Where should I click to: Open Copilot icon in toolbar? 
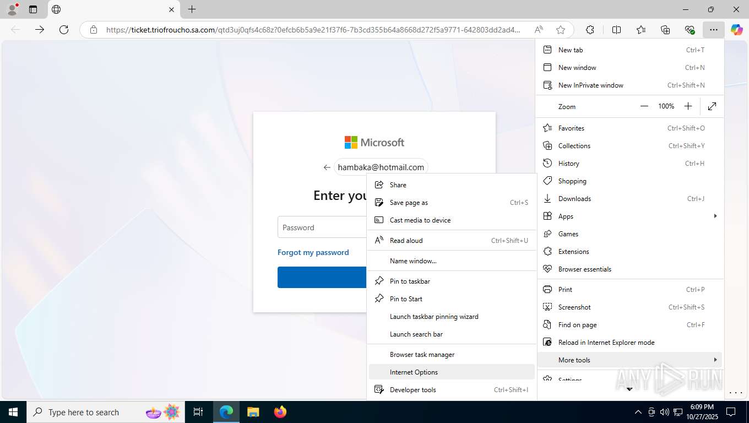pos(737,30)
